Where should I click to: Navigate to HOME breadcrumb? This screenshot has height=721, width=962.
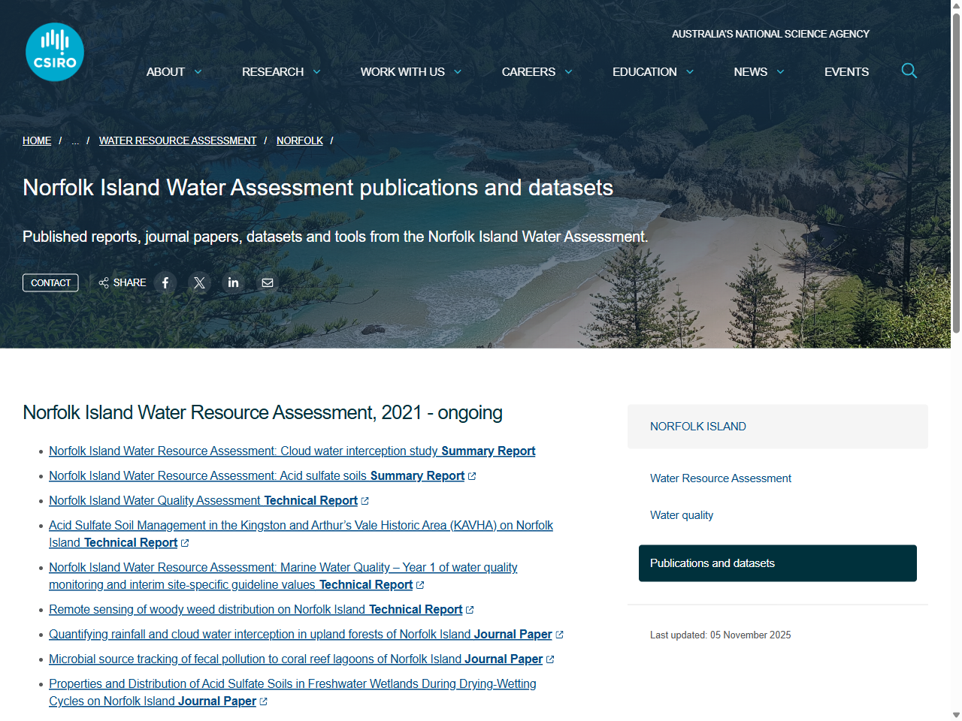coord(36,140)
